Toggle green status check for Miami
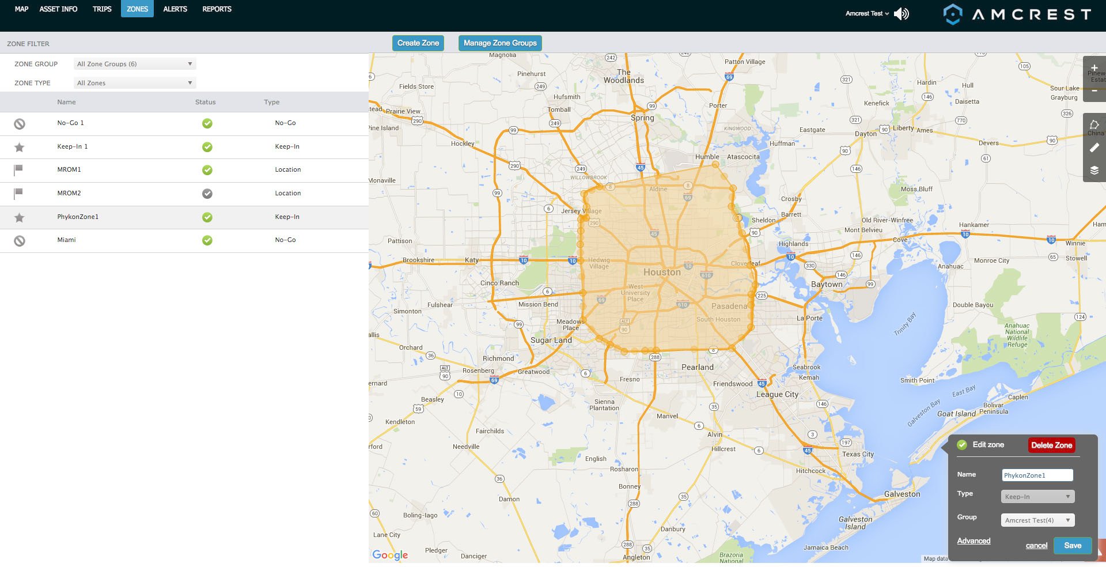The width and height of the screenshot is (1106, 567). tap(207, 240)
